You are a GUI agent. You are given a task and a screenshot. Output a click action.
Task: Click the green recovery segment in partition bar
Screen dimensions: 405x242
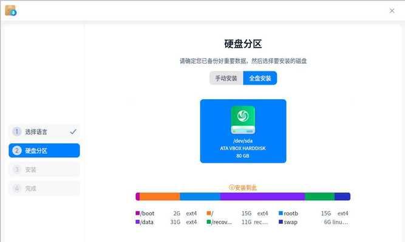pos(319,197)
